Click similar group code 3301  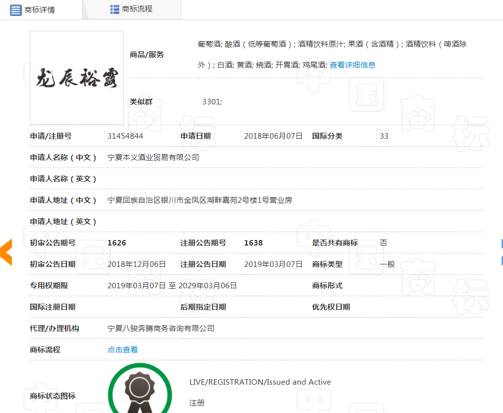(x=212, y=101)
